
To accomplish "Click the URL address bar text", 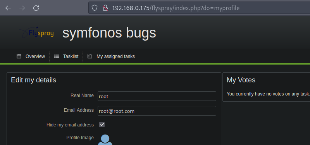I will pos(176,8).
